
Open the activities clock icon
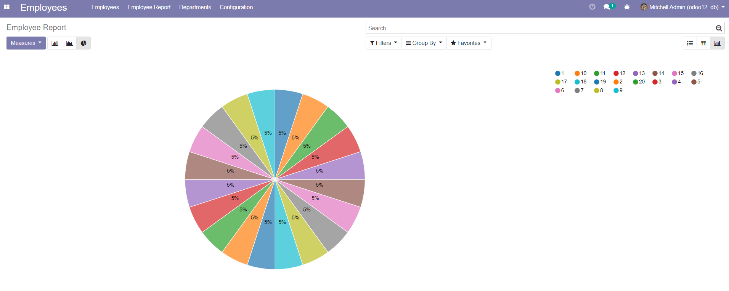[592, 7]
